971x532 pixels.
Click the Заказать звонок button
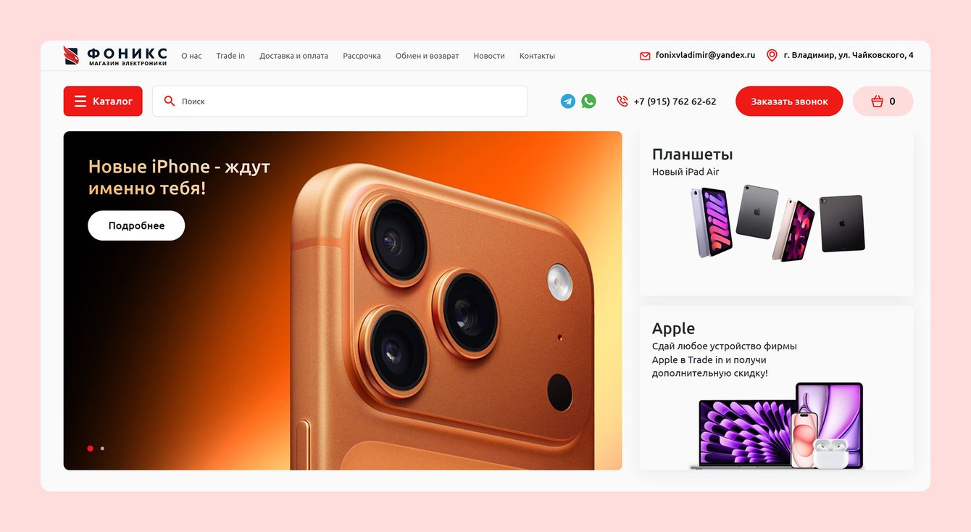click(789, 101)
